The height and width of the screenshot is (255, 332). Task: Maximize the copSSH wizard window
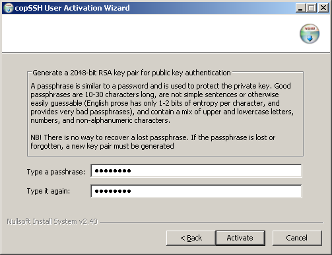[x=312, y=8]
